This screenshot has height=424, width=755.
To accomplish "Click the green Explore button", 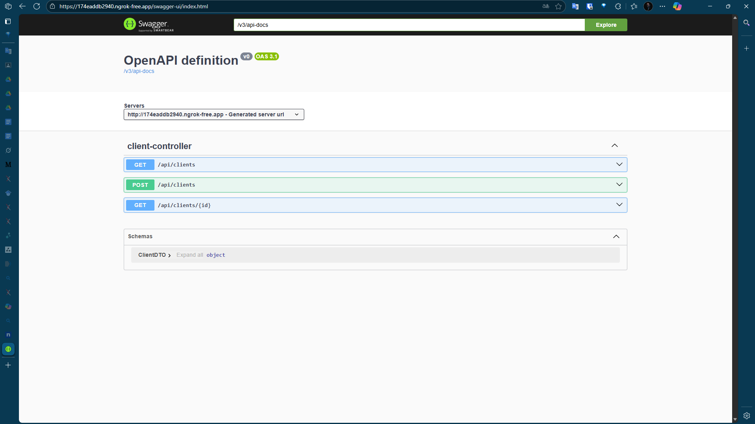I will tap(606, 25).
